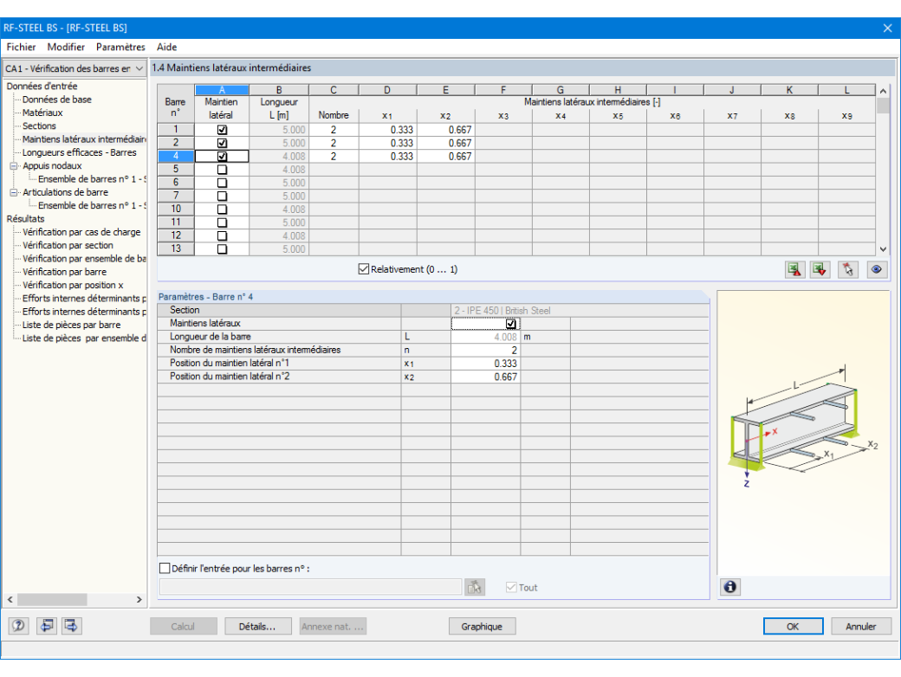Open Longueurs efficaces - Barres in navigator
This screenshot has width=901, height=677.
80,152
